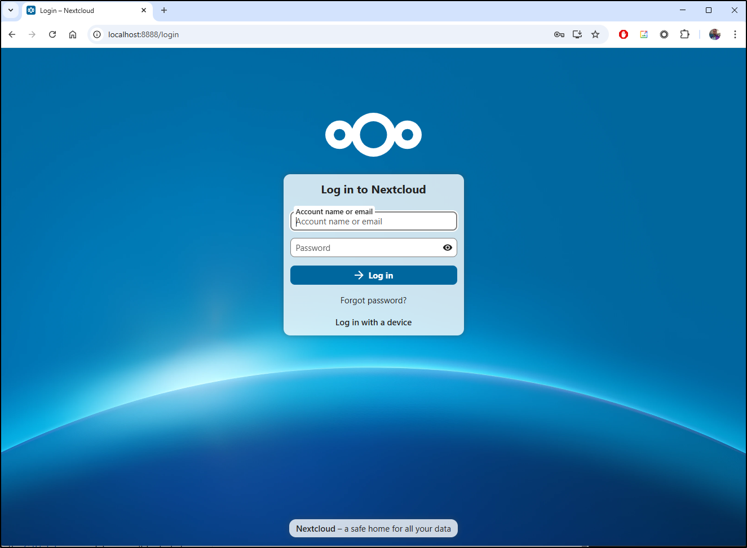Click the dark gear extension icon
This screenshot has width=747, height=548.
(664, 34)
